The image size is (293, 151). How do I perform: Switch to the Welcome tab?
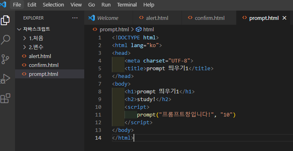click(108, 18)
